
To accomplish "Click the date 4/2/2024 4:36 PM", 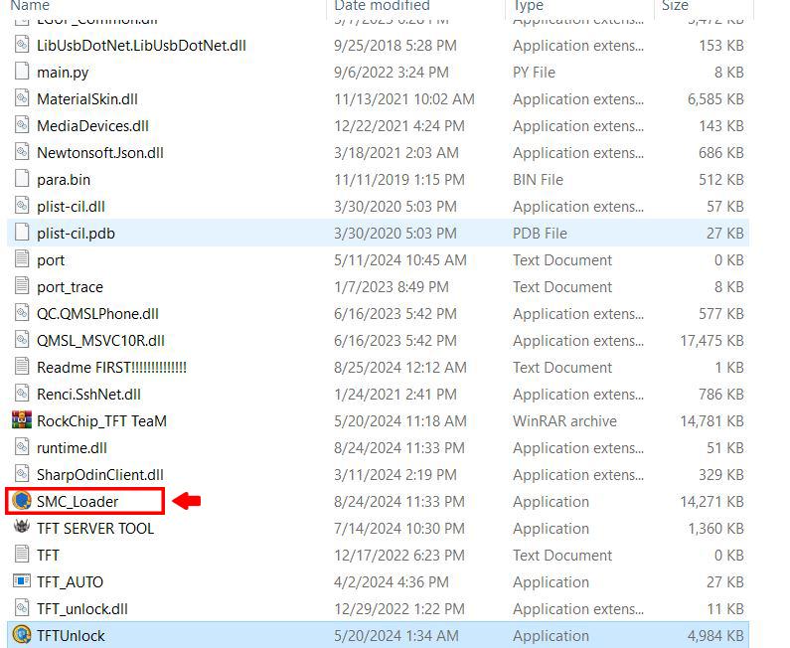I will pos(391,582).
